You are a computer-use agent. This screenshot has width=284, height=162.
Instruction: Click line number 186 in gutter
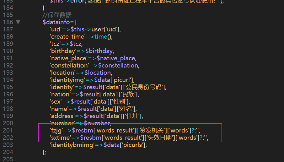pos(8,22)
